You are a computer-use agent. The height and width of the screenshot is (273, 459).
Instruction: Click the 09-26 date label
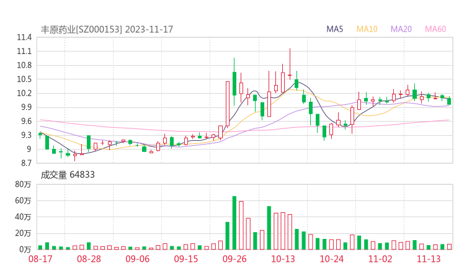pos(234,259)
